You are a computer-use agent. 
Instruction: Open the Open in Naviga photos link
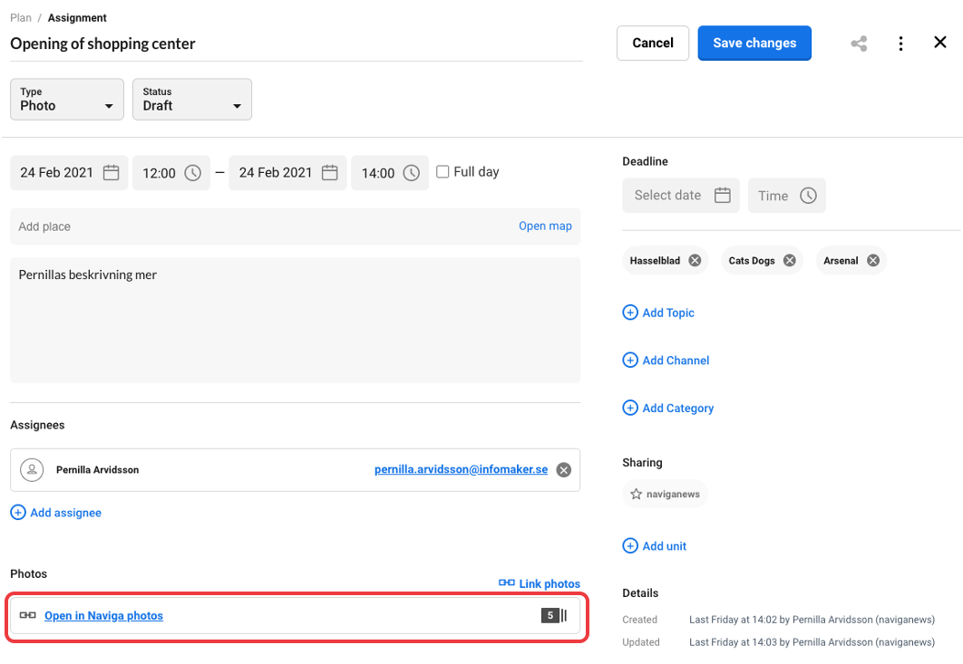(103, 616)
